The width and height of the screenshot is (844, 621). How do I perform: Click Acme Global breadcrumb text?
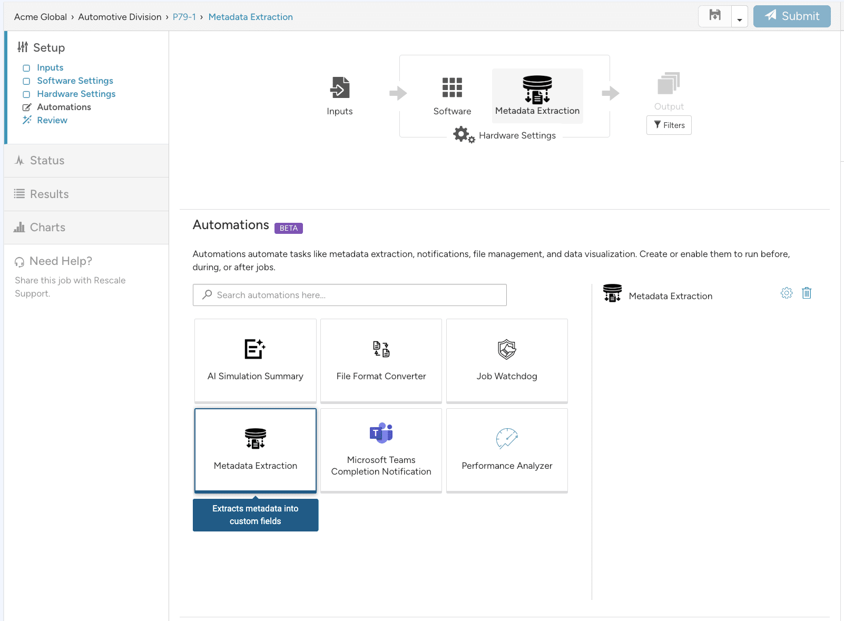pyautogui.click(x=41, y=17)
